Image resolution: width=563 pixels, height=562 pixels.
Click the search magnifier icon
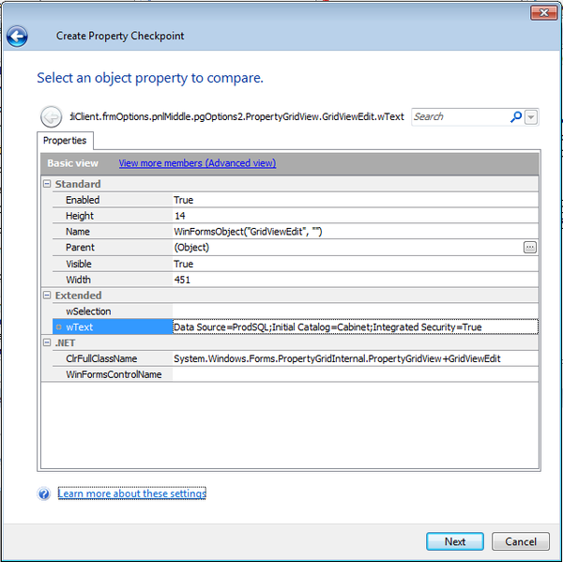[x=515, y=117]
